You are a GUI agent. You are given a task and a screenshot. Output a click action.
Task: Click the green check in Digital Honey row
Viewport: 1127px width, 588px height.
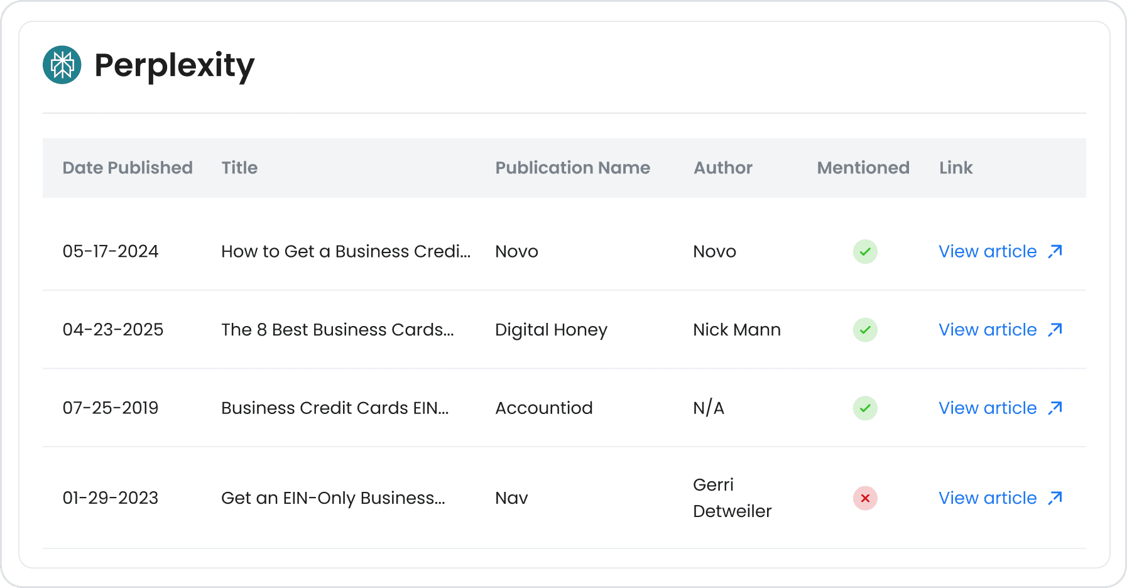[865, 330]
